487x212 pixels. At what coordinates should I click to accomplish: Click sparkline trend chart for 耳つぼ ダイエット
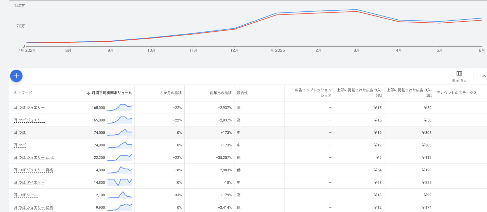click(119, 182)
